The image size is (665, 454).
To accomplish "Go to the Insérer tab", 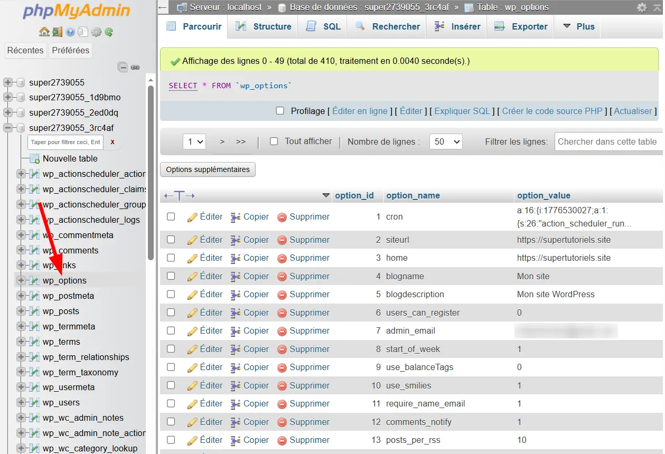I will coord(457,26).
